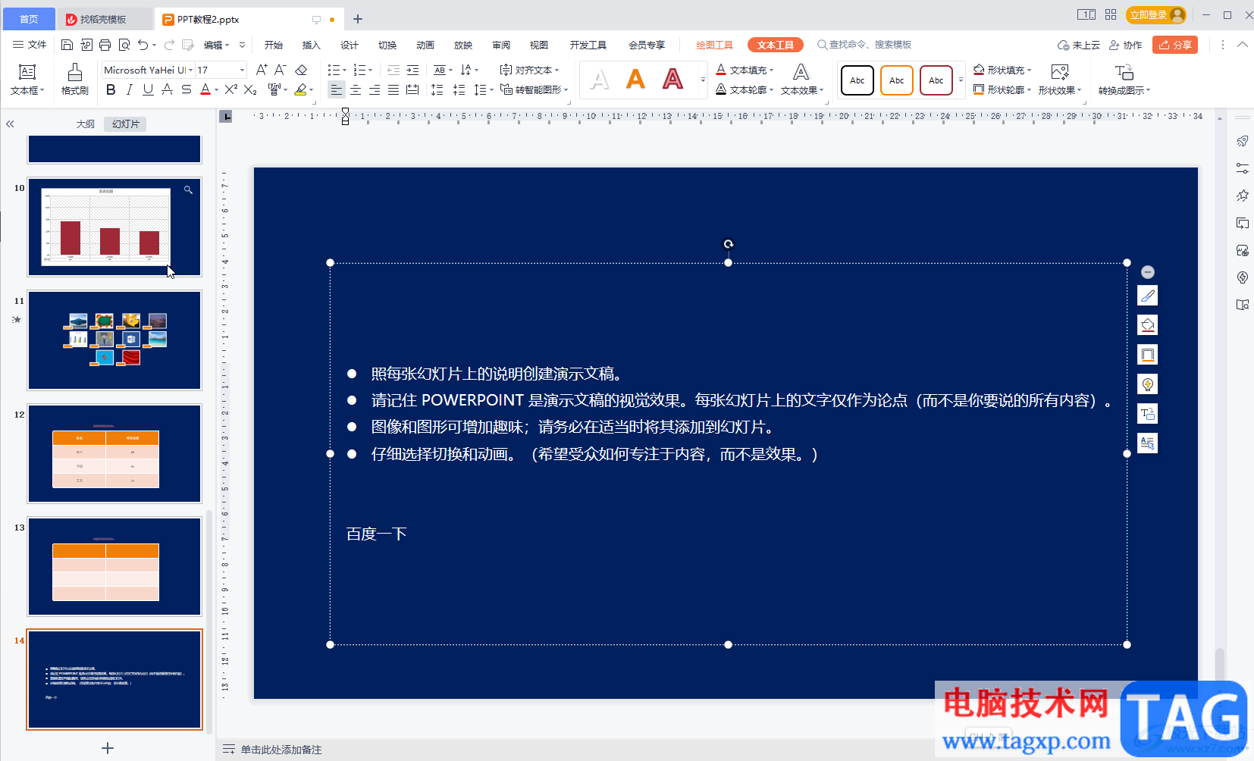Viewport: 1254px width, 761px height.
Task: Apply the black-outlined Abc shape style
Action: click(857, 80)
